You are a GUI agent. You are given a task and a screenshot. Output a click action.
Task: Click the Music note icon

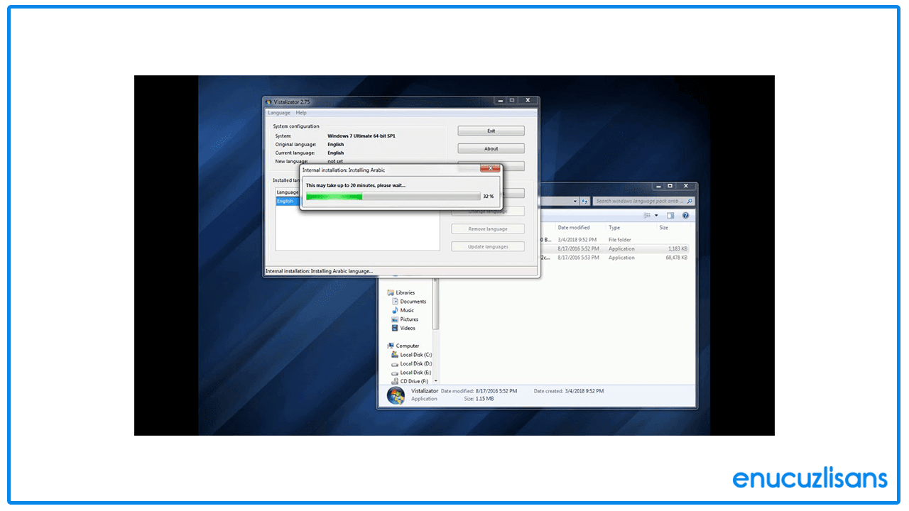coord(395,310)
